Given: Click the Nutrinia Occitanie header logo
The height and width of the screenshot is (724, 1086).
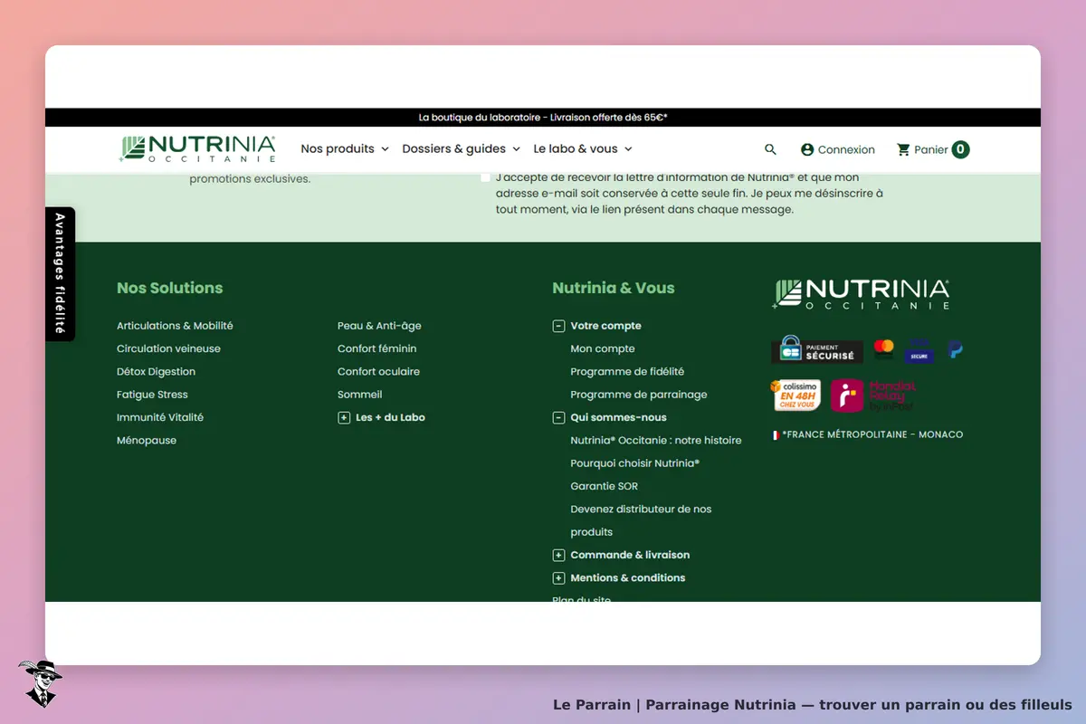Looking at the screenshot, I should (x=197, y=149).
